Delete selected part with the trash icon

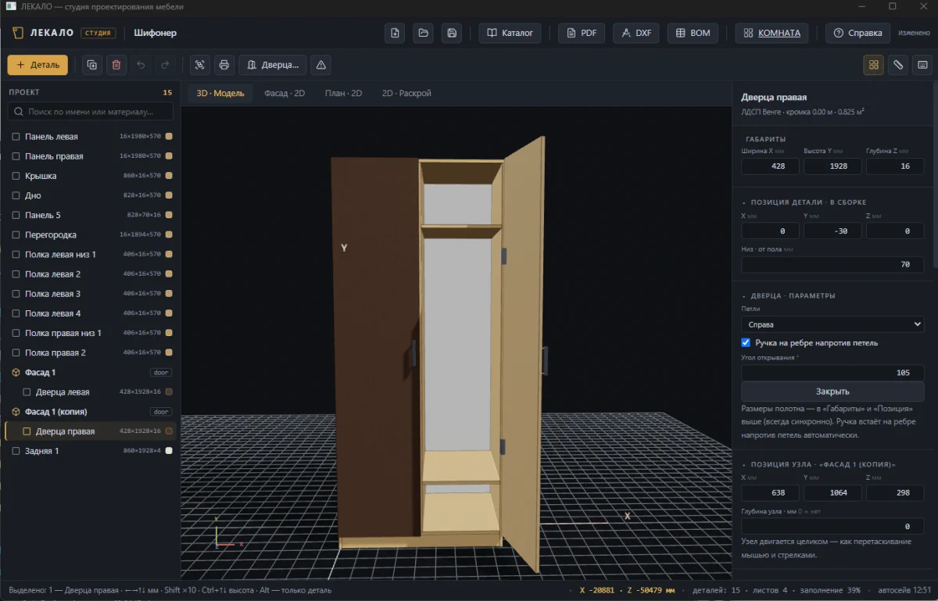coord(116,65)
